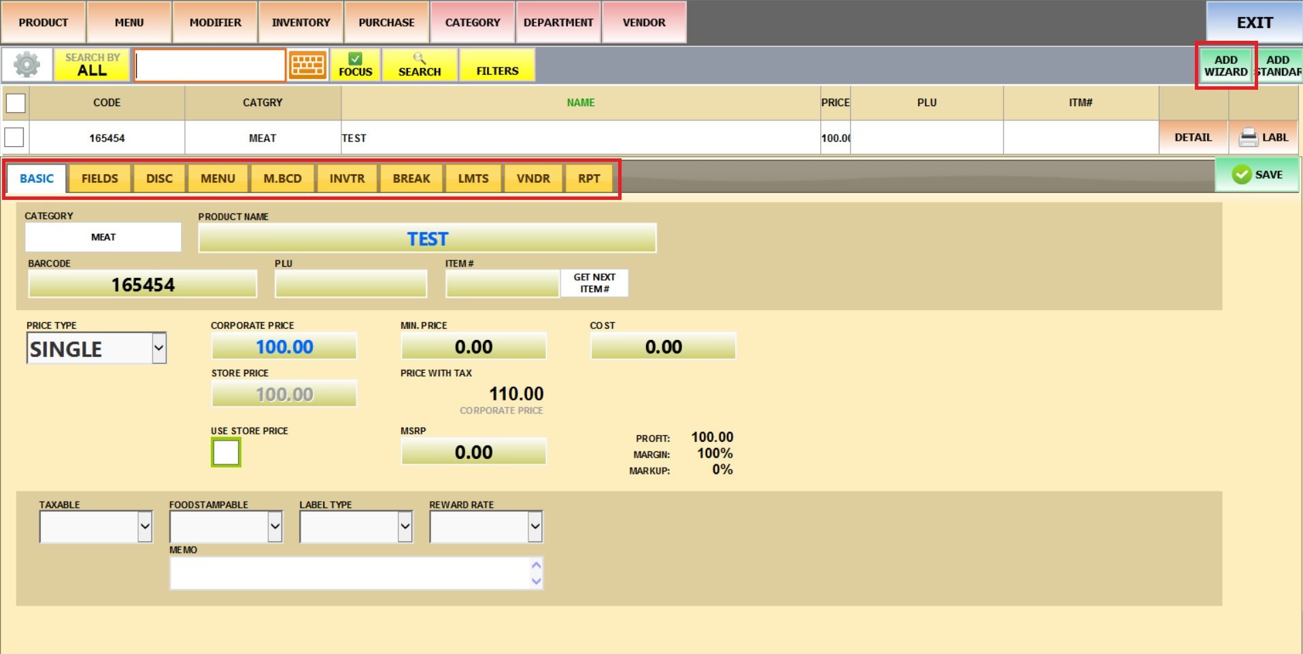Open the on-screen keyboard icon
The height and width of the screenshot is (654, 1303).
tap(307, 65)
